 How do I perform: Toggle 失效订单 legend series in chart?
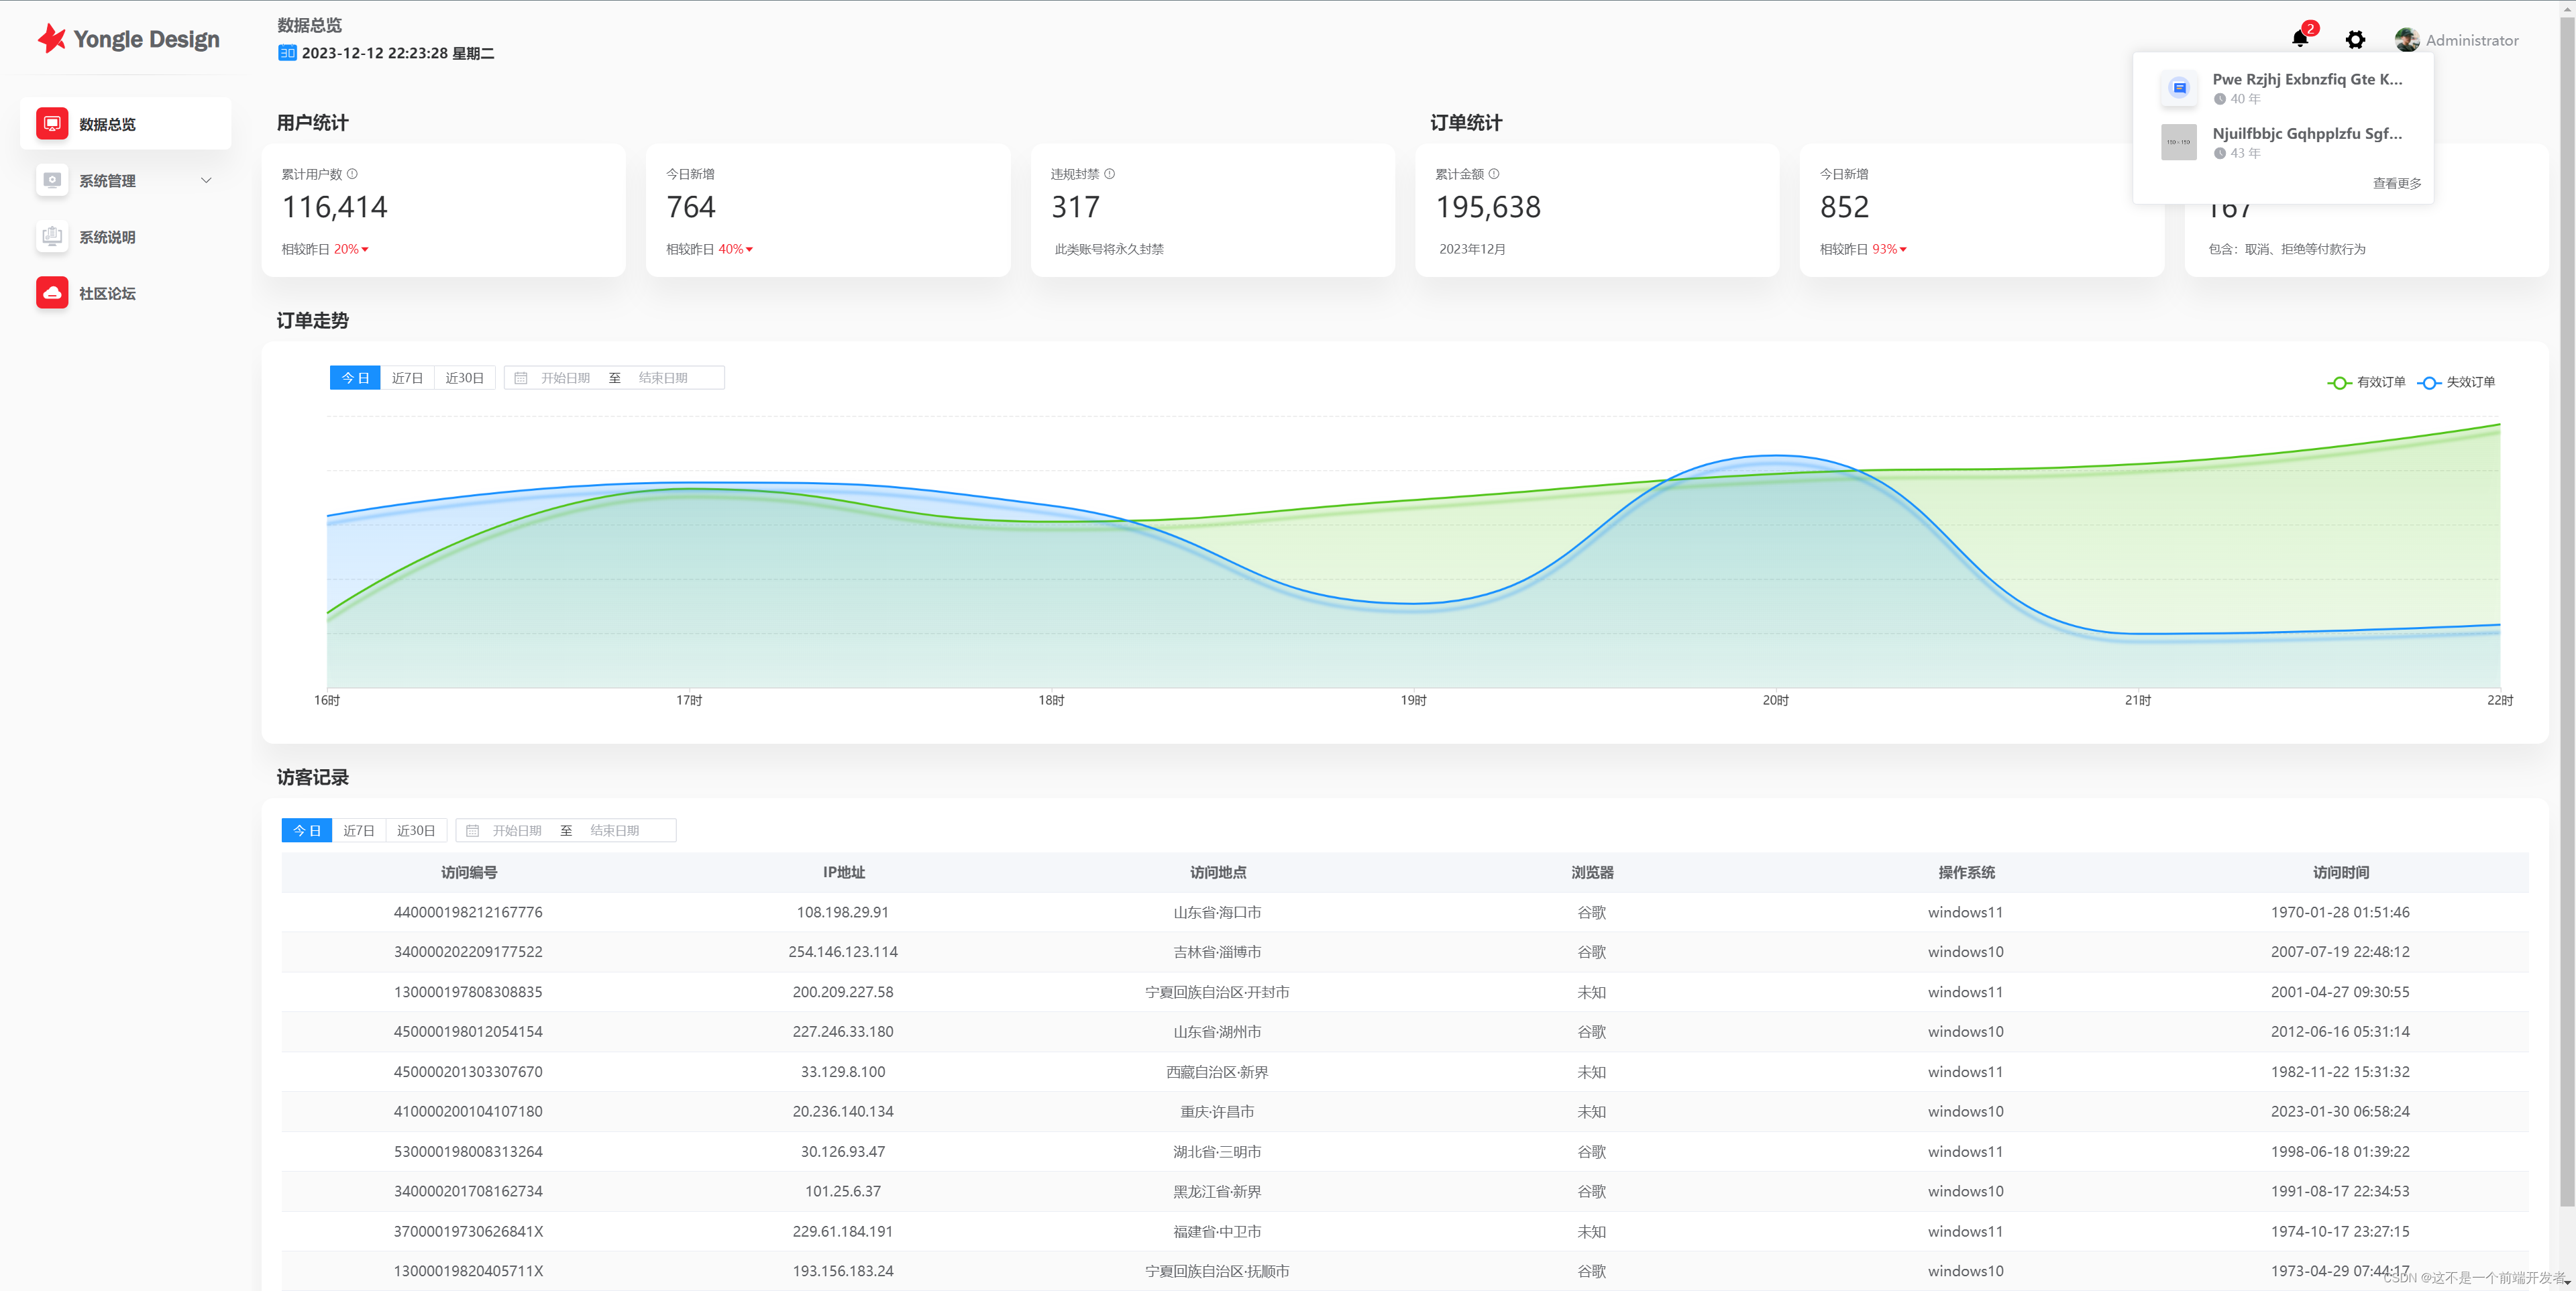pos(2456,382)
